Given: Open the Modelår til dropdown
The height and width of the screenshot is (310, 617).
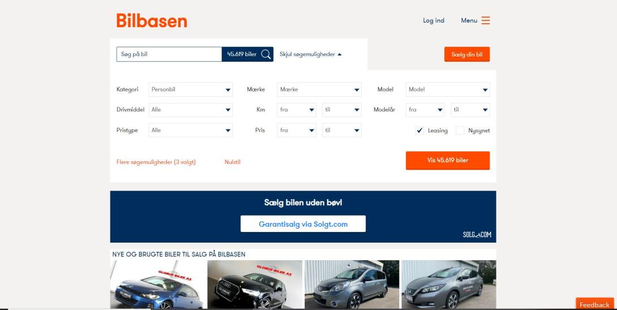Looking at the screenshot, I should coord(470,110).
